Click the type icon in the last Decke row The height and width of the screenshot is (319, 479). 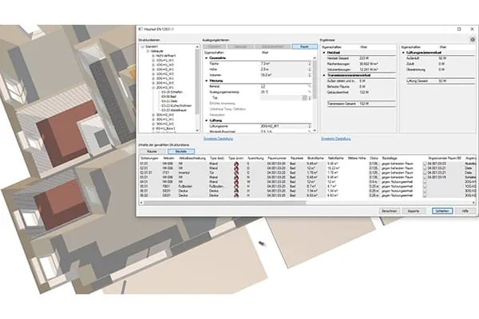(236, 197)
